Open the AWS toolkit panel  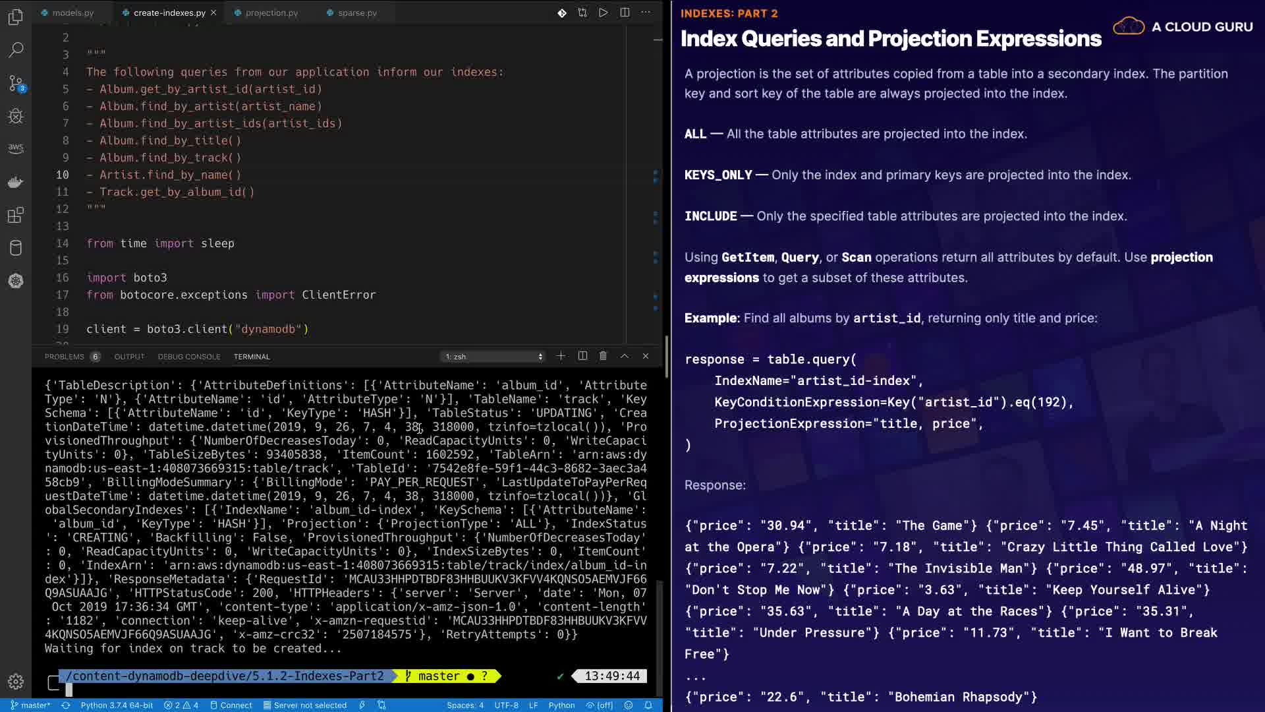(16, 149)
